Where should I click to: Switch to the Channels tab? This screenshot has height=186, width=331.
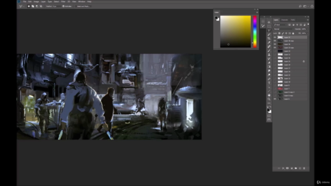284,20
